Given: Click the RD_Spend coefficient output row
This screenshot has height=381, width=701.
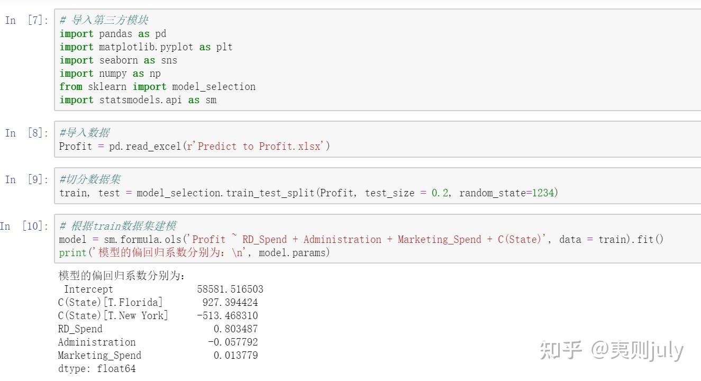Looking at the screenshot, I should 158,329.
